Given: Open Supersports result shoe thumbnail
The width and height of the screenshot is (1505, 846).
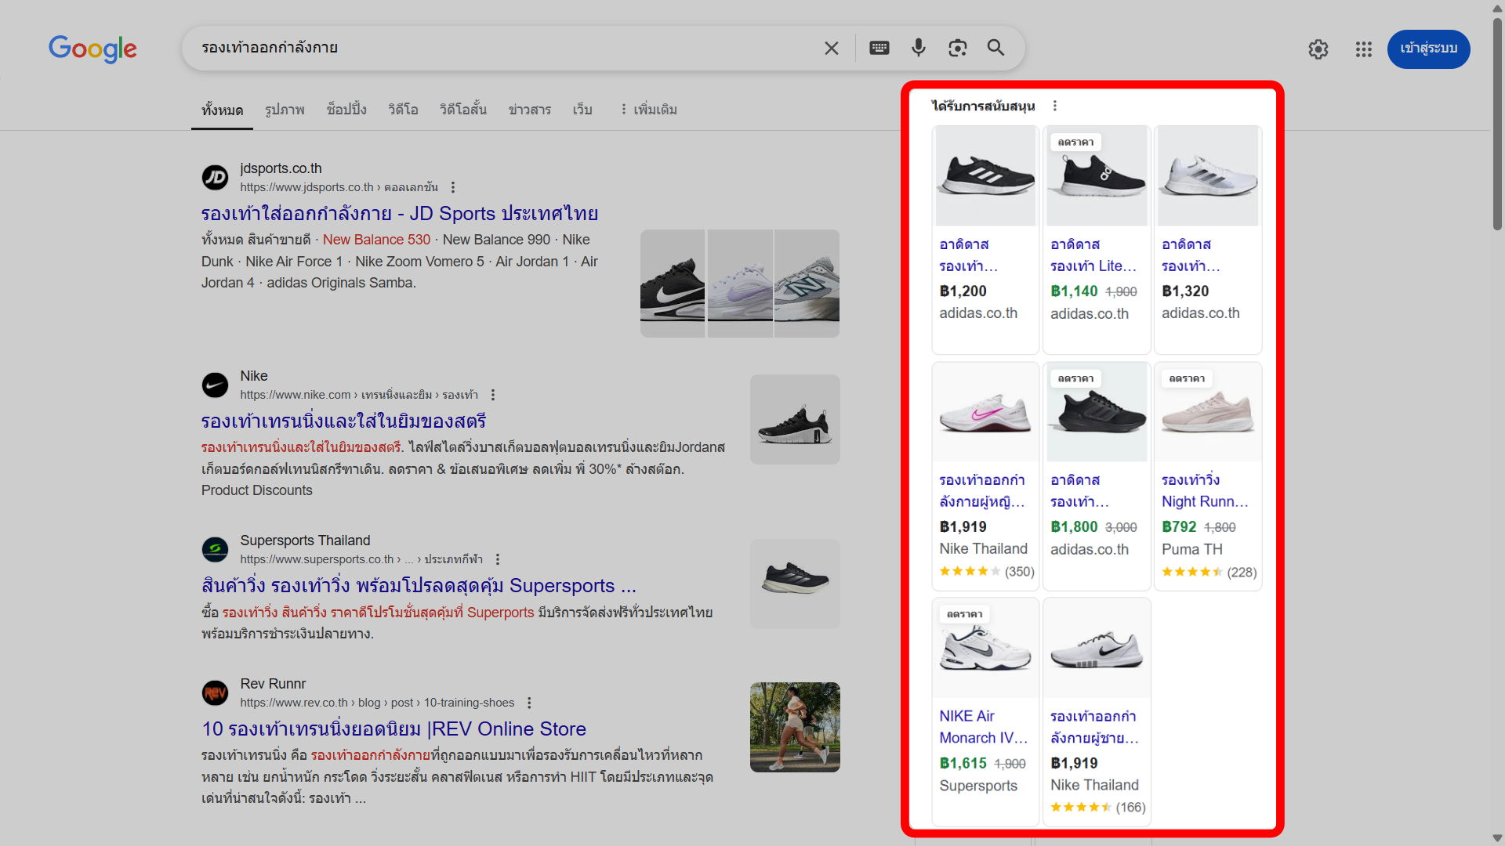Looking at the screenshot, I should click(795, 584).
